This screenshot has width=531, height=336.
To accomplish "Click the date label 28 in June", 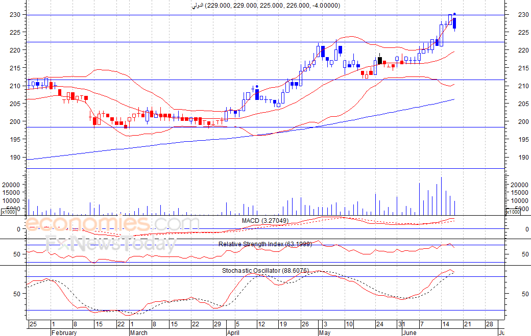I will pos(490,324).
